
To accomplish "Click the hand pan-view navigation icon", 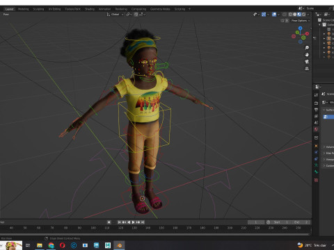I will (x=307, y=55).
